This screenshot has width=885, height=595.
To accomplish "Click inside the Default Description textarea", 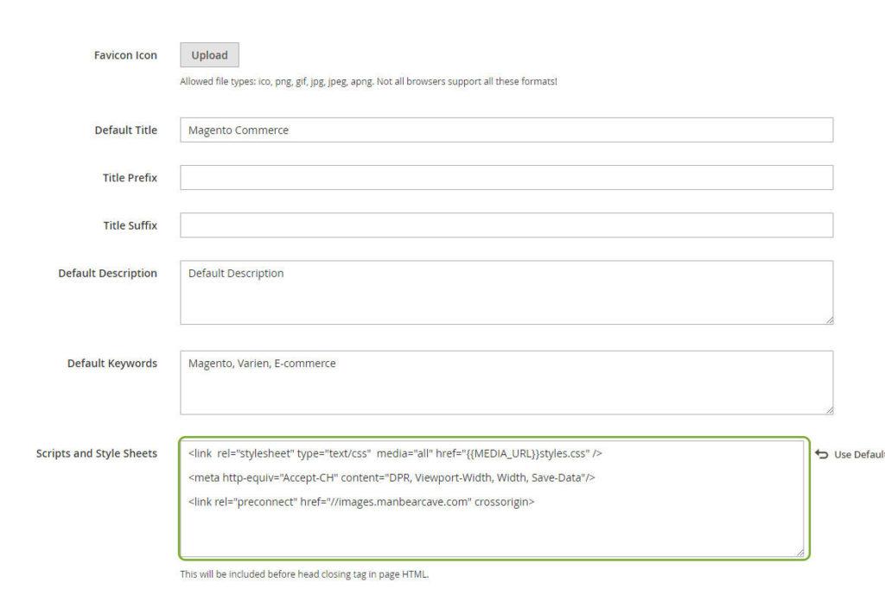I will click(506, 292).
